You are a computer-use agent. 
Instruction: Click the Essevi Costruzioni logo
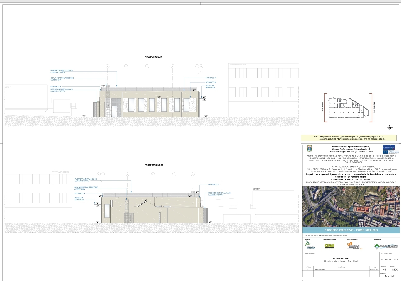point(353,246)
